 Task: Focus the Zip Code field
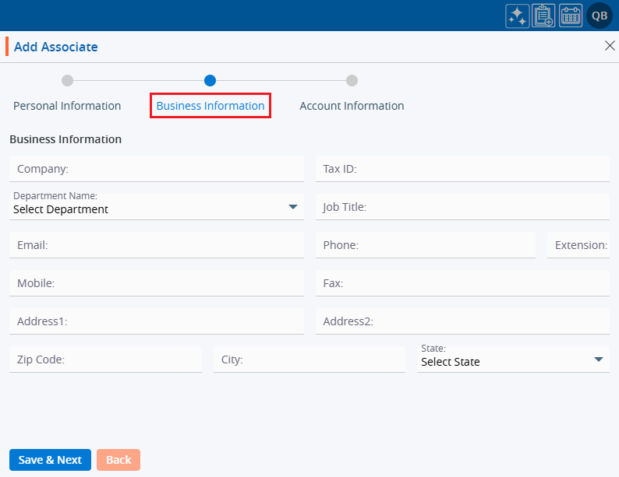coord(105,360)
